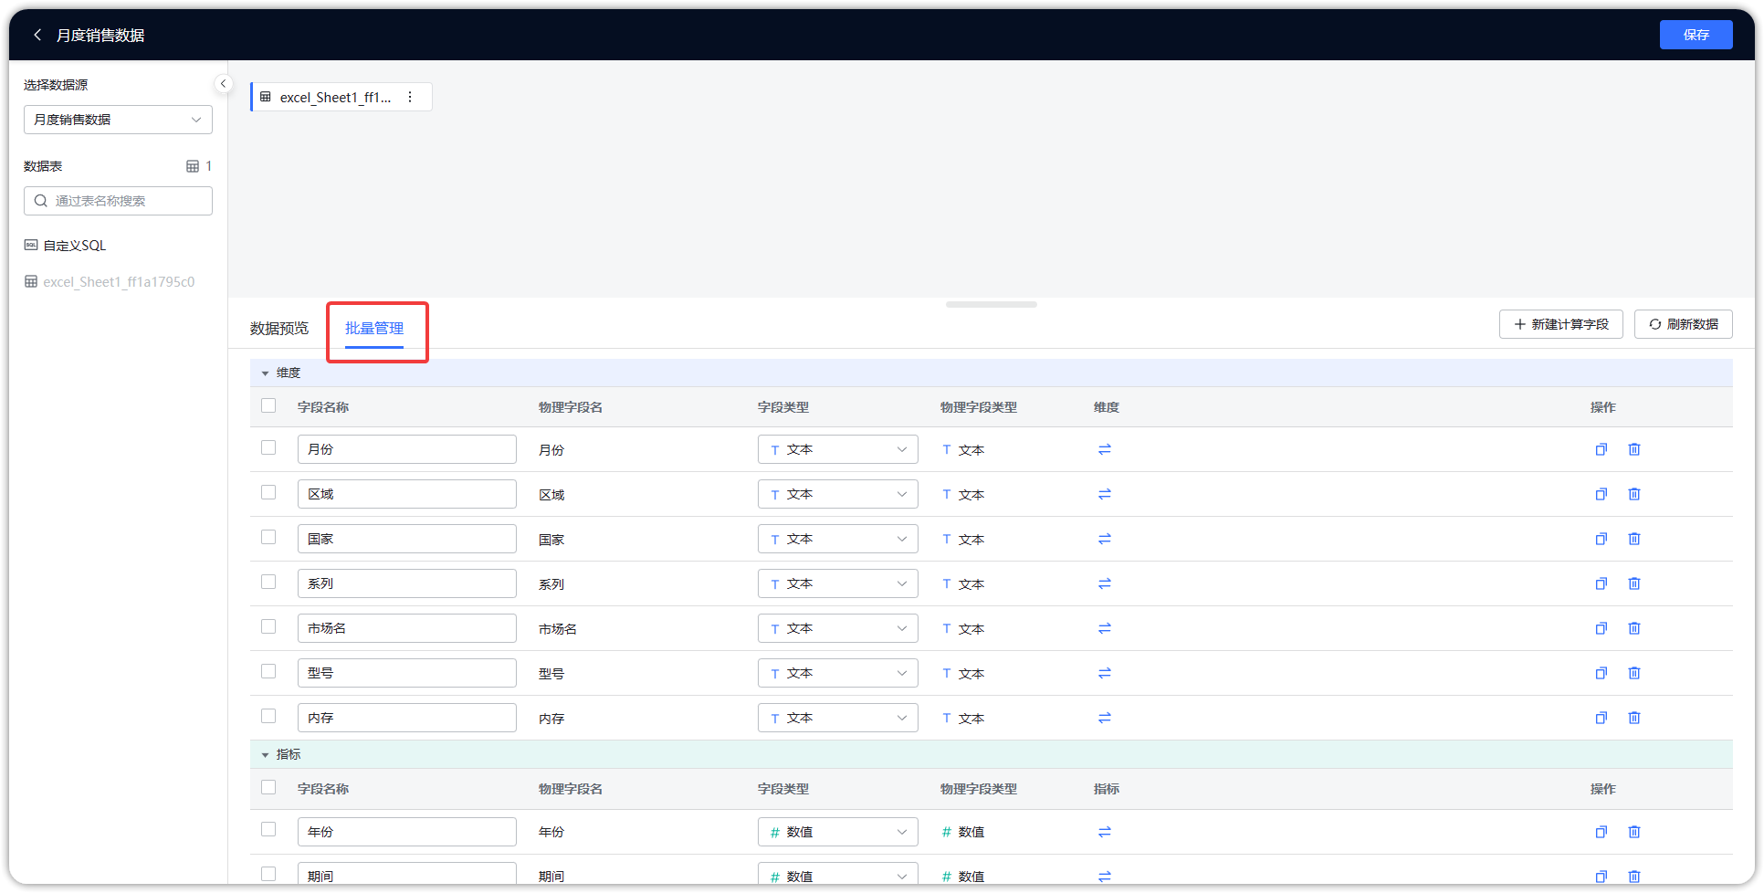Select all fields in the 指标 section
This screenshot has width=1764, height=893.
(x=268, y=787)
